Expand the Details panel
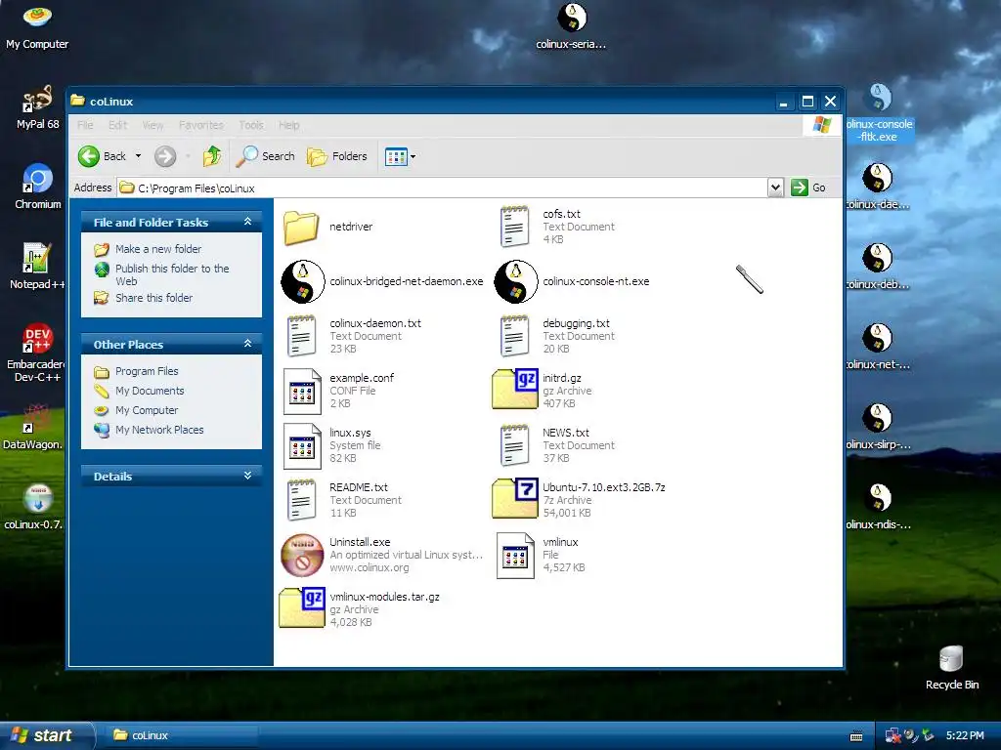The width and height of the screenshot is (1001, 750). pos(247,476)
